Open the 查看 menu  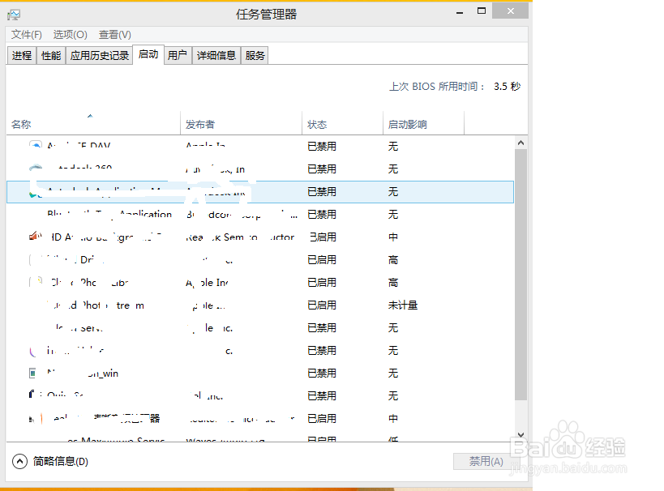pyautogui.click(x=114, y=35)
